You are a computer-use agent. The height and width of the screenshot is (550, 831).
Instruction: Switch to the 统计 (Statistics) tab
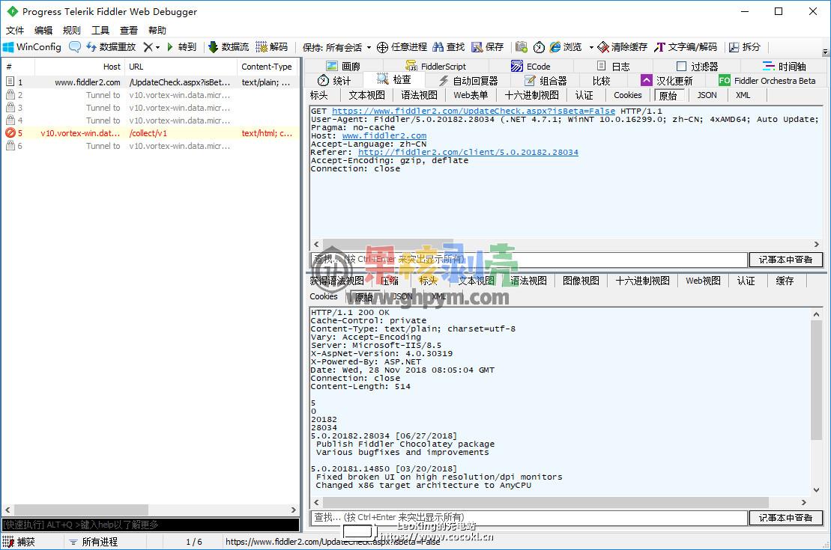(334, 81)
